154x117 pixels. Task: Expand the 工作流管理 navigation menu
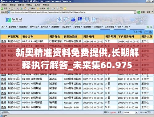(110, 27)
